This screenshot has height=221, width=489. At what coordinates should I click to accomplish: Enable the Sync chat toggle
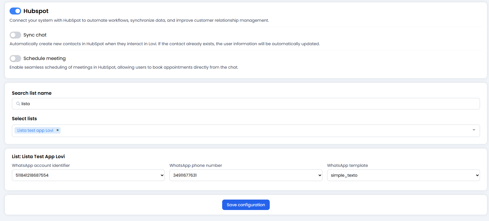pos(15,35)
